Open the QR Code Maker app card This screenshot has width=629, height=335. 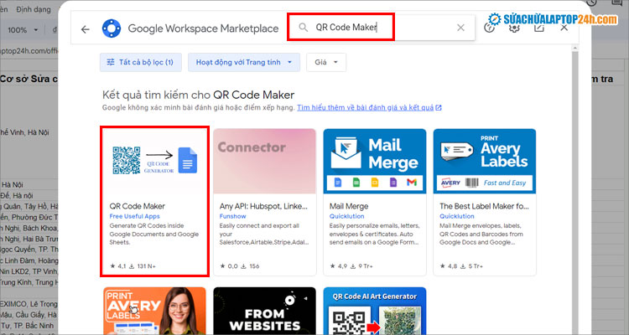[154, 201]
